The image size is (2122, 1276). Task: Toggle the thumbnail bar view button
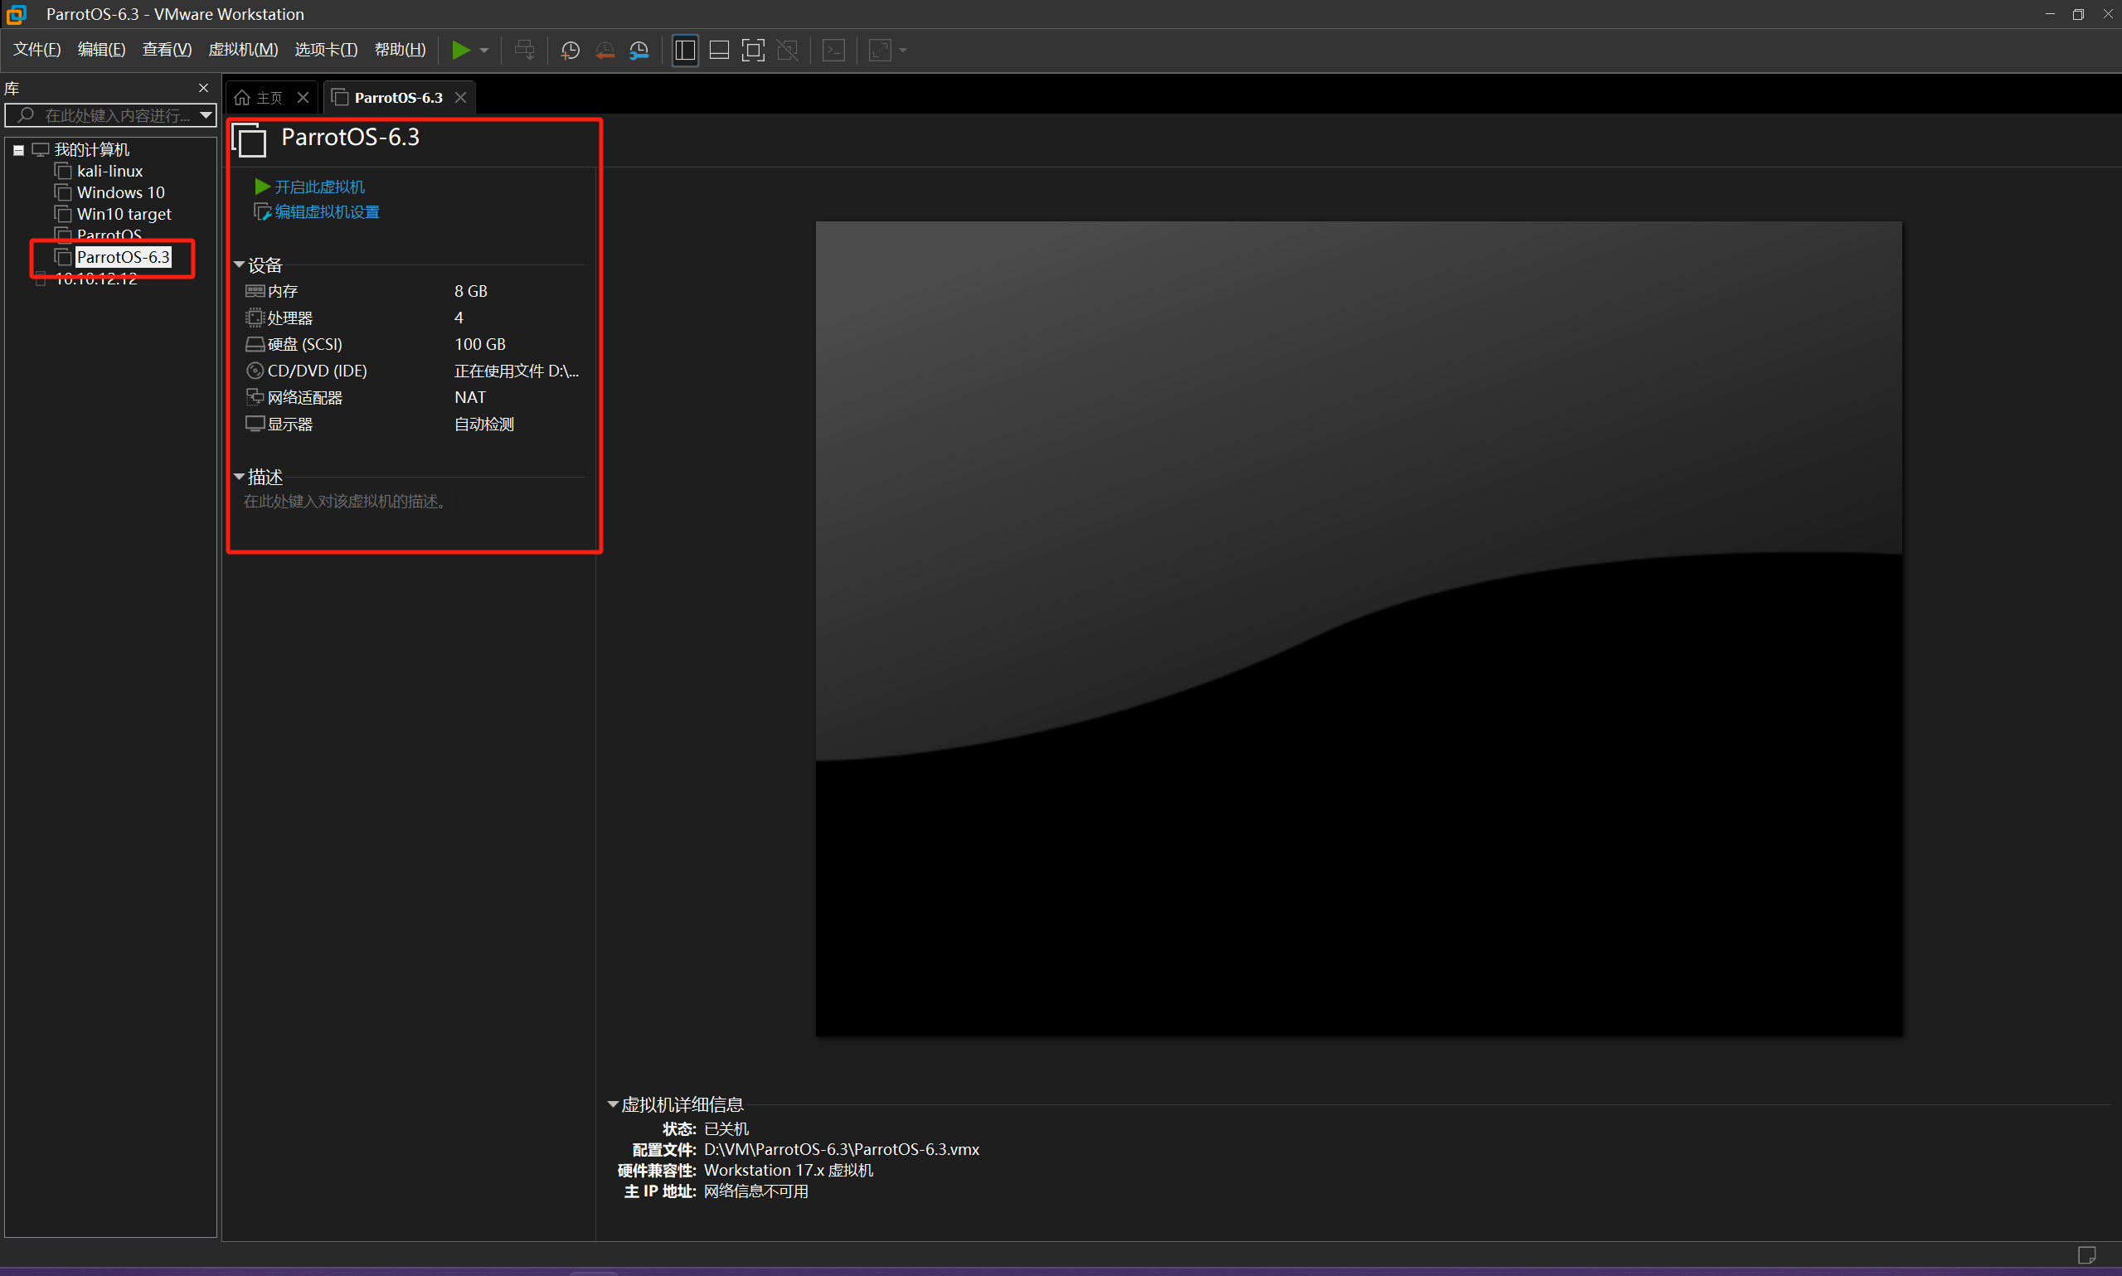pos(719,50)
